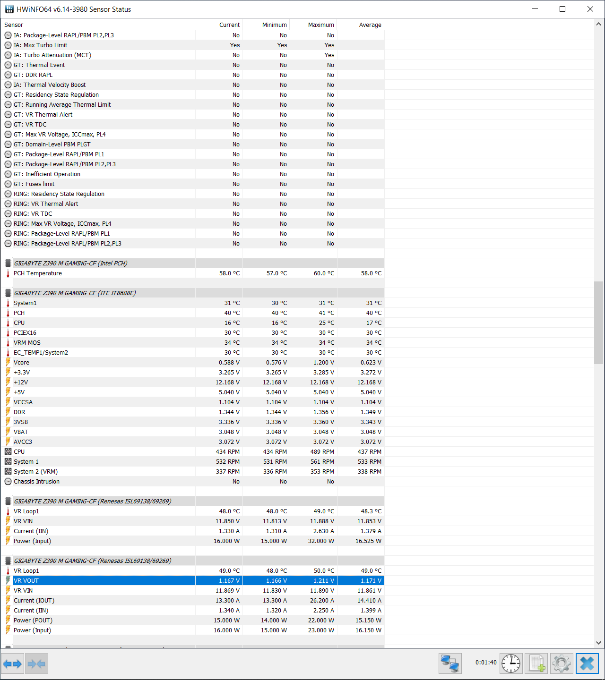605x680 pixels.
Task: Click the lightning icon beside Vcore
Action: click(x=8, y=363)
